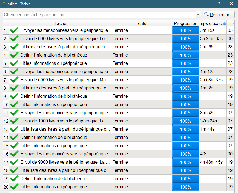
Task: Sort by the Statut column header
Action: [x=142, y=23]
